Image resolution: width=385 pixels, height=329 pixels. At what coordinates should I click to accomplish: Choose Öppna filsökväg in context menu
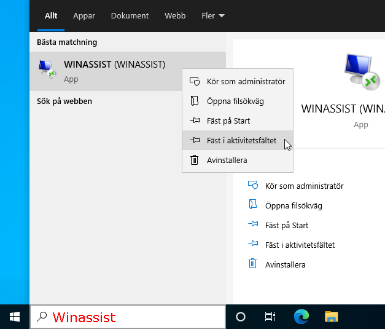[235, 101]
